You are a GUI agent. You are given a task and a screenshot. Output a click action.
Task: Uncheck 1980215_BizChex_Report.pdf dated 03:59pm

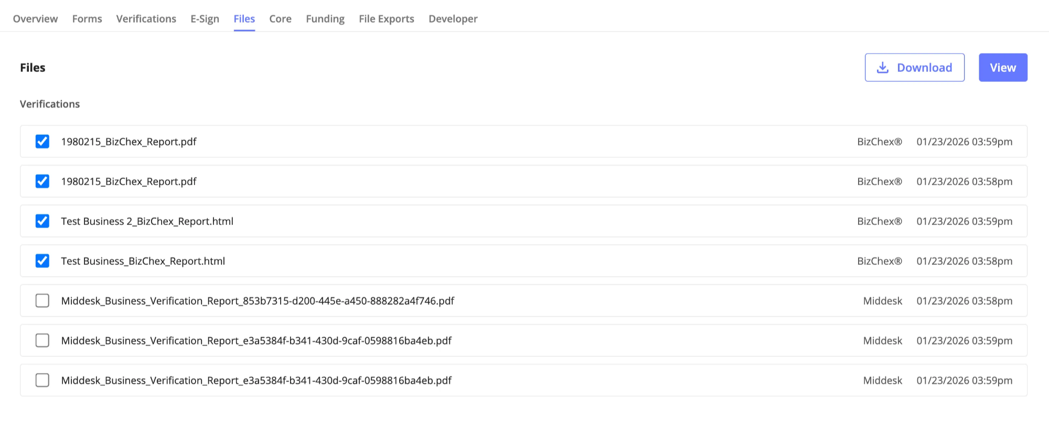click(42, 142)
